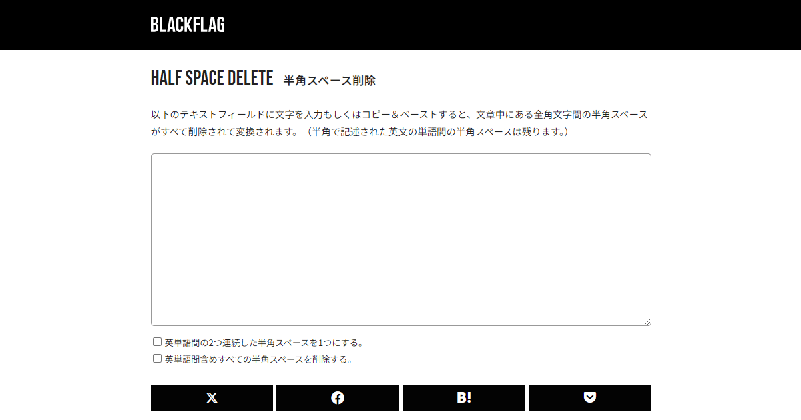Image resolution: width=801 pixels, height=420 pixels.
Task: Click the divider line under the heading
Action: [x=400, y=95]
